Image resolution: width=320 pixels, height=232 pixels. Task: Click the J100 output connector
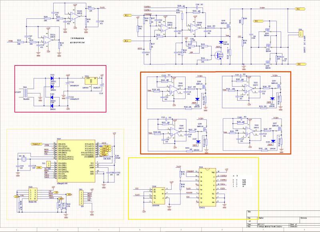[300, 33]
